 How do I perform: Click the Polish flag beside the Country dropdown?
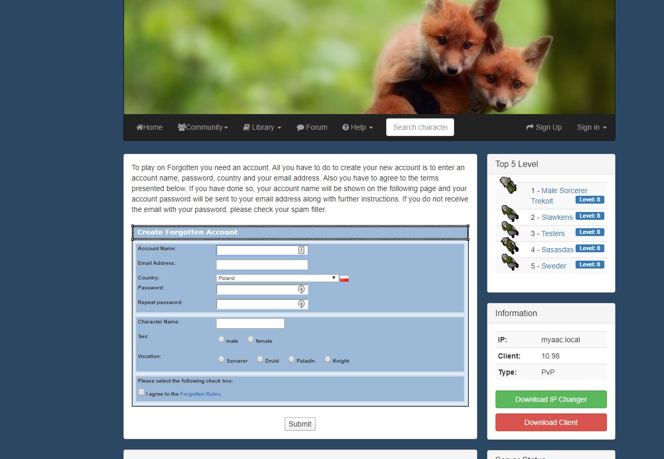(x=344, y=278)
